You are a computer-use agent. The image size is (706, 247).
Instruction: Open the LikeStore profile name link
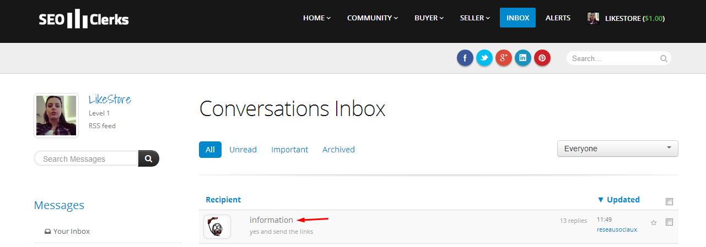click(110, 100)
